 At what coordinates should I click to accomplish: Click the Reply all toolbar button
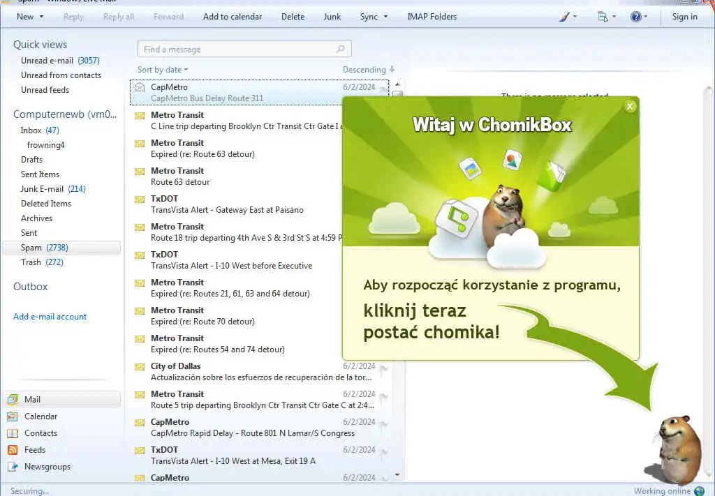(x=119, y=17)
